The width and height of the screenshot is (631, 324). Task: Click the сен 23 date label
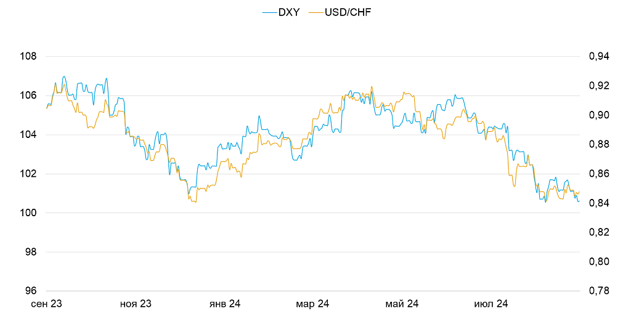(47, 304)
